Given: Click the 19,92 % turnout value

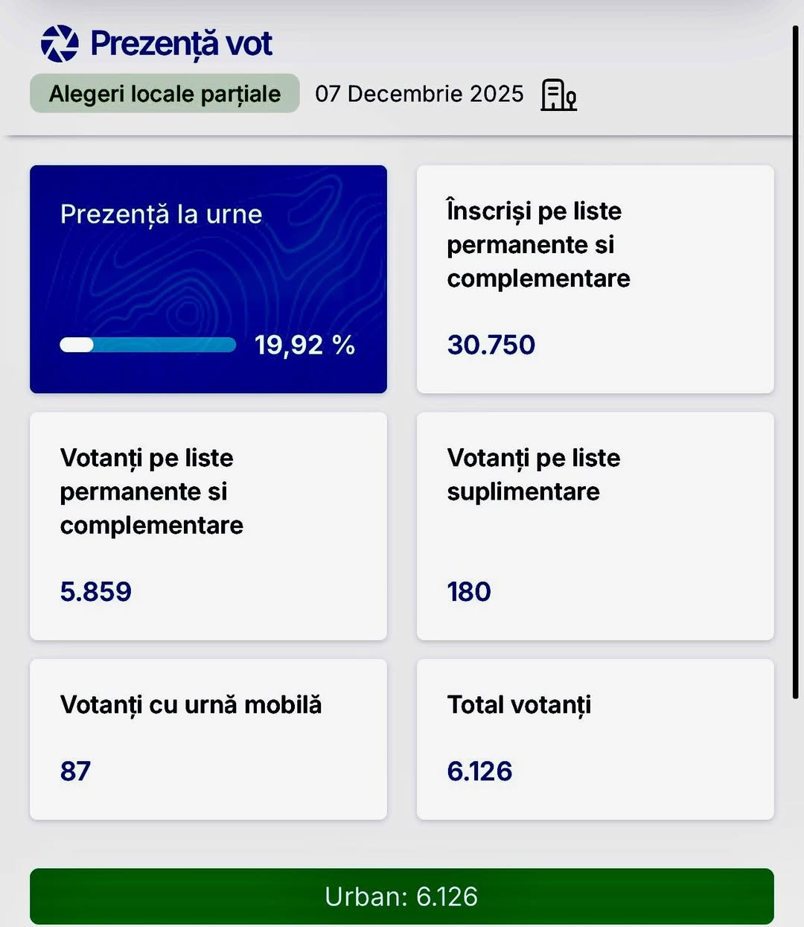Looking at the screenshot, I should tap(304, 345).
